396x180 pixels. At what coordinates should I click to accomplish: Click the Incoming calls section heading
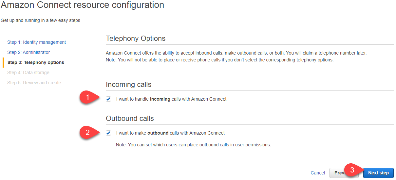(x=128, y=85)
